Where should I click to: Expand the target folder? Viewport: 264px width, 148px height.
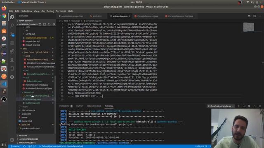(x=24, y=106)
